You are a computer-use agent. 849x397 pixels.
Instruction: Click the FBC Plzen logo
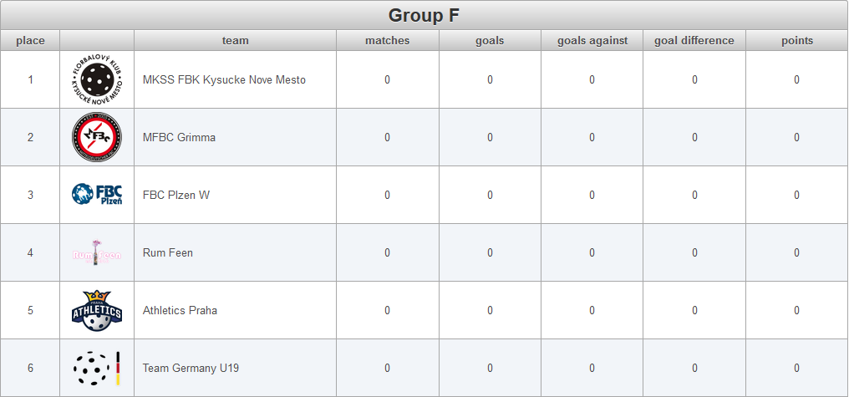click(x=97, y=195)
